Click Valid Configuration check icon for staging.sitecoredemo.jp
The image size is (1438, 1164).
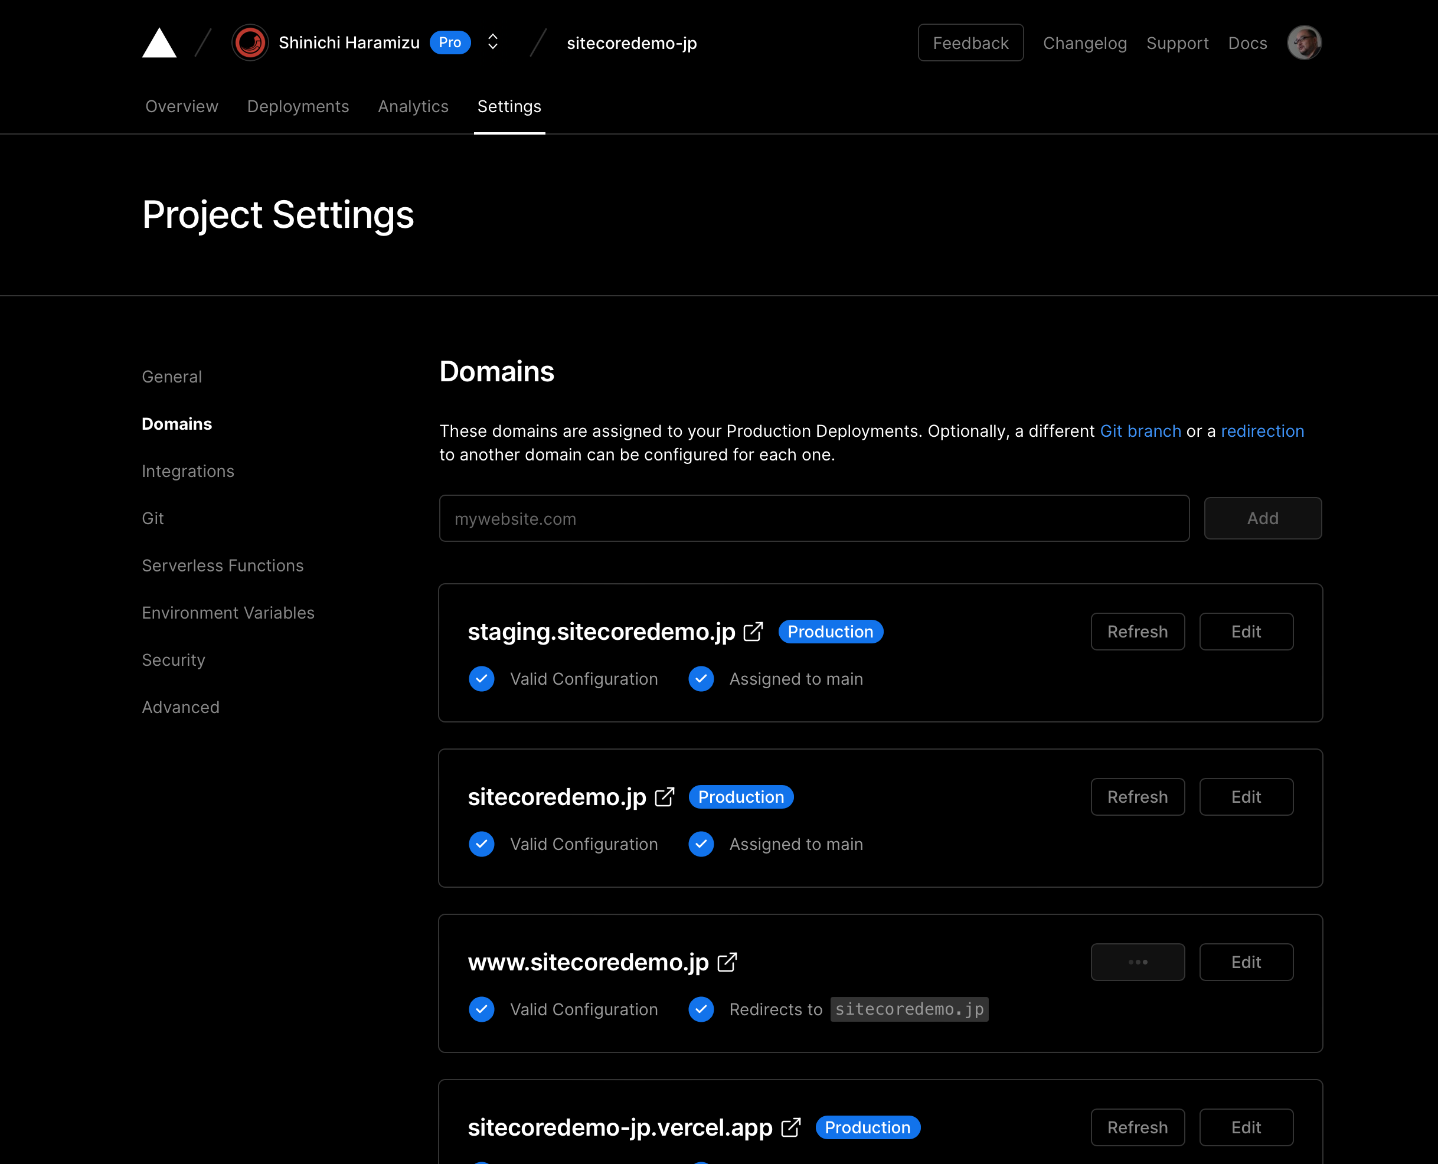pos(481,679)
